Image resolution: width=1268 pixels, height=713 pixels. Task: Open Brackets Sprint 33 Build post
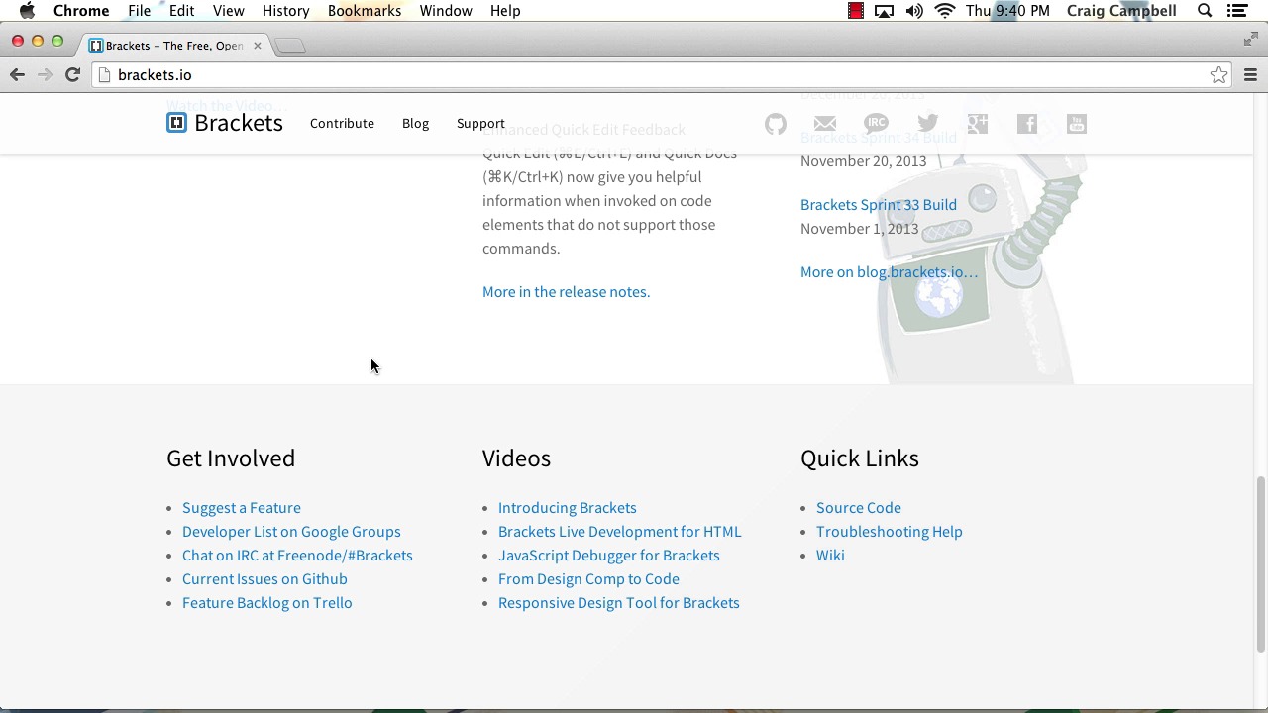(x=879, y=205)
